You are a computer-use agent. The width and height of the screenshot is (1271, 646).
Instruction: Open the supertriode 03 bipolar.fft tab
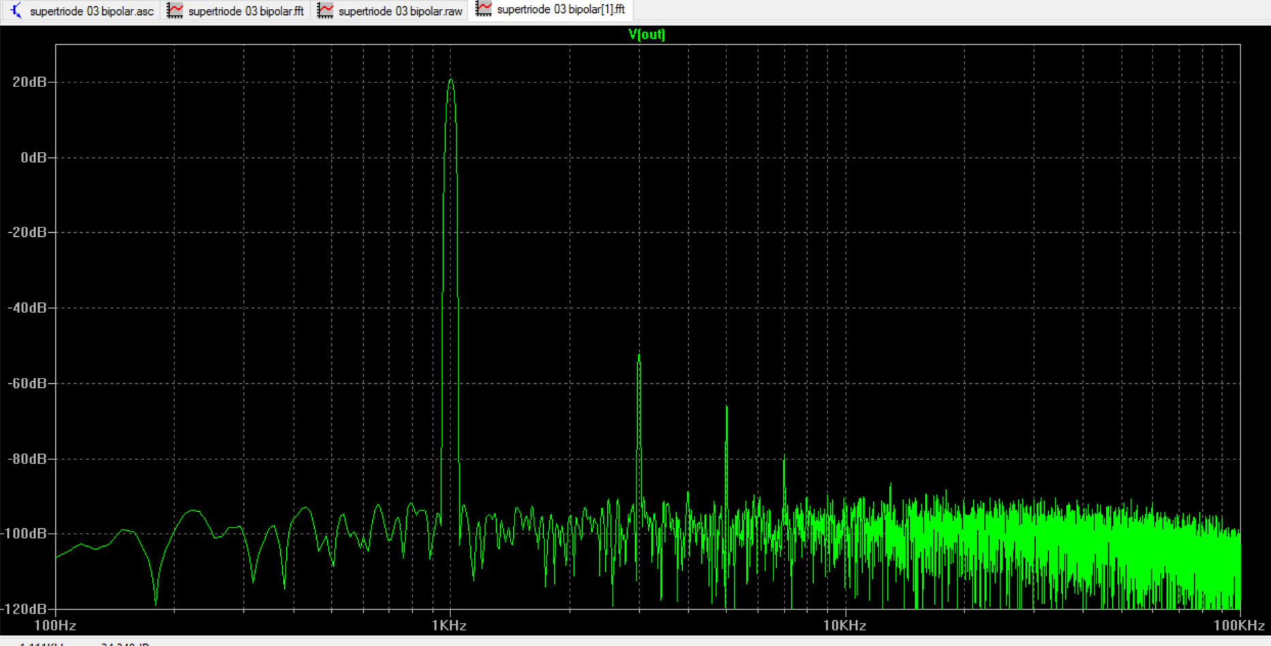tap(236, 11)
